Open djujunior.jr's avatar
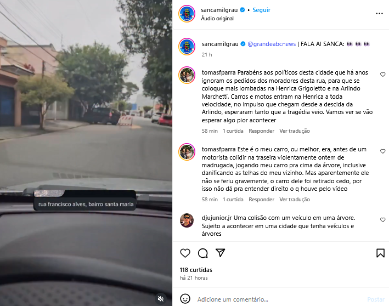 (187, 220)
